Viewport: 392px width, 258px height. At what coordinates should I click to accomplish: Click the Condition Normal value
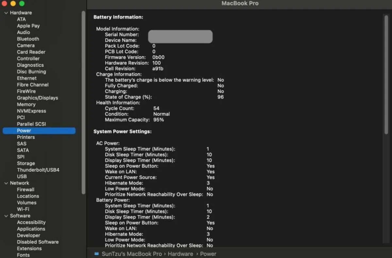[x=161, y=114]
